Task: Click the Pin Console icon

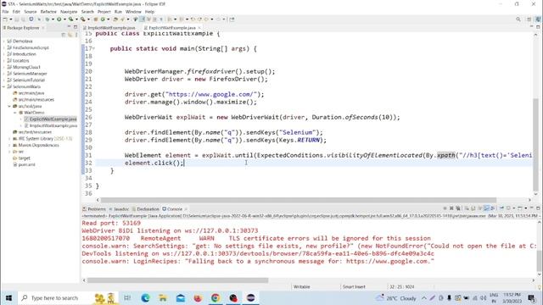Action: (x=501, y=208)
